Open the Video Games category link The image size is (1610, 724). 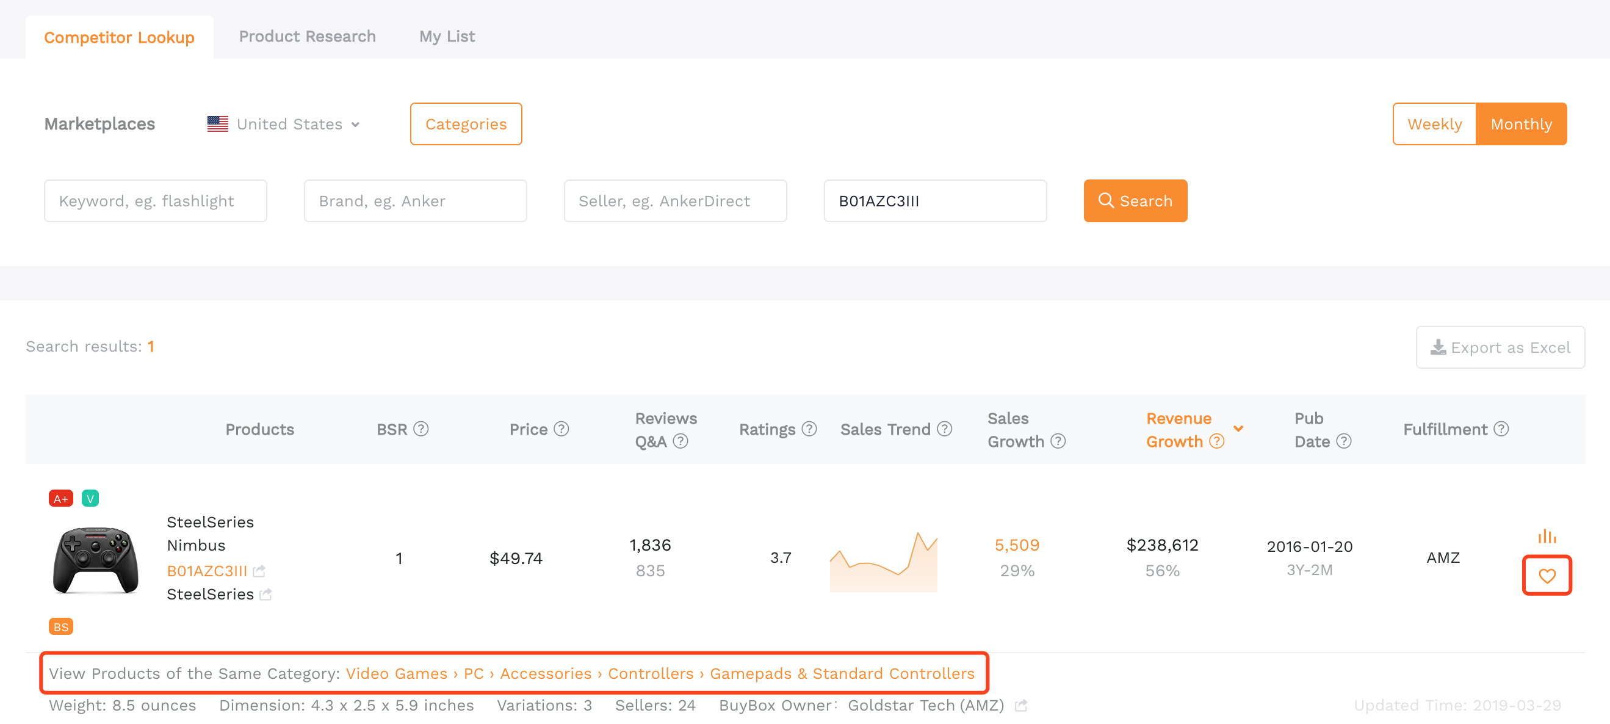coord(396,673)
